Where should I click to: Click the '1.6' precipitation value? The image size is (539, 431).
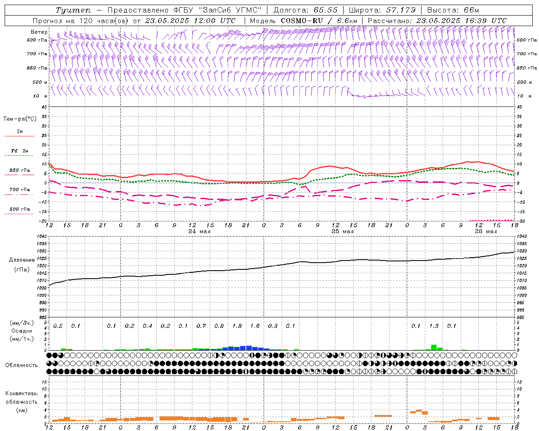255,326
